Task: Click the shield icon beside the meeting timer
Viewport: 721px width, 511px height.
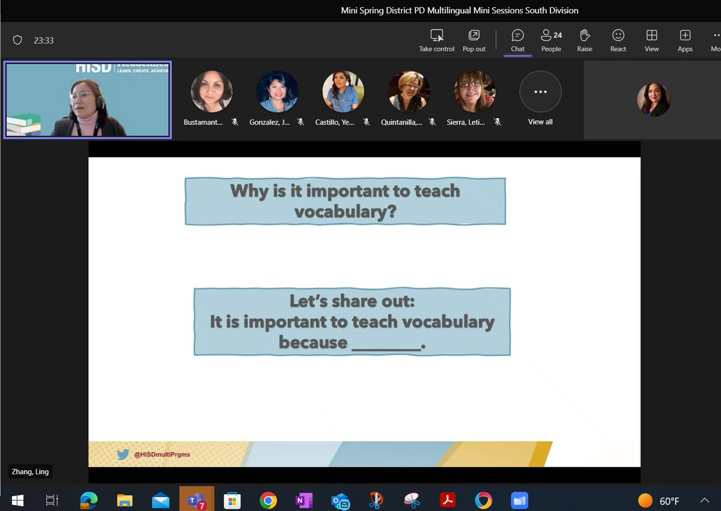Action: point(17,40)
